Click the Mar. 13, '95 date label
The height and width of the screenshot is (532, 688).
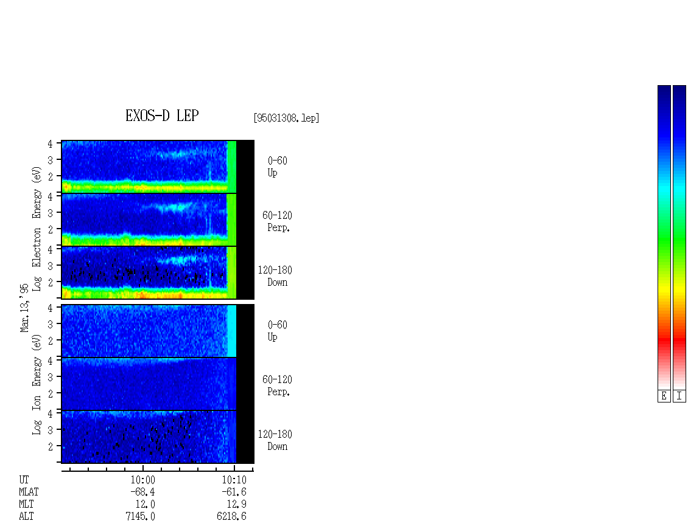(24, 308)
